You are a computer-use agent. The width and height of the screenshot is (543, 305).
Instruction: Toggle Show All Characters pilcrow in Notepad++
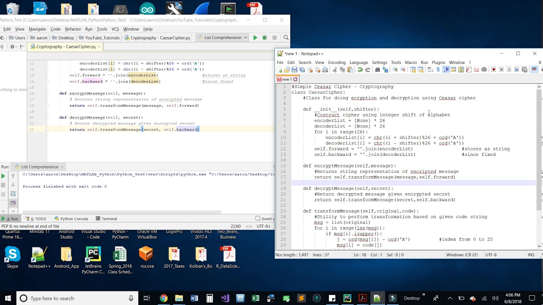(438, 70)
